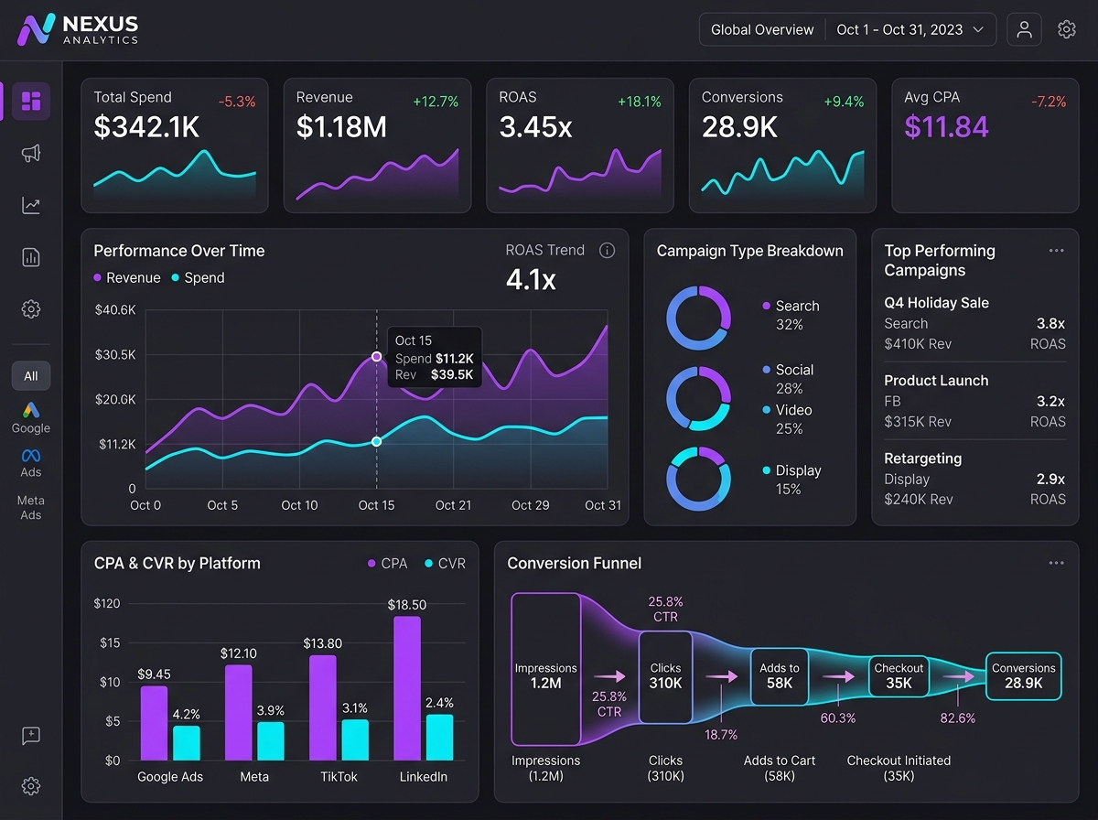This screenshot has width=1098, height=820.
Task: Click the ROAS Trend info icon
Action: [x=607, y=250]
